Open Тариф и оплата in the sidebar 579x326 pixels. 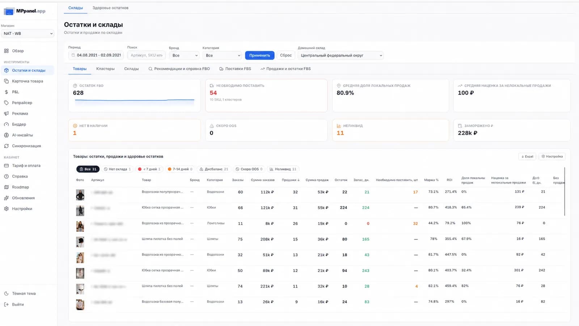(27, 166)
